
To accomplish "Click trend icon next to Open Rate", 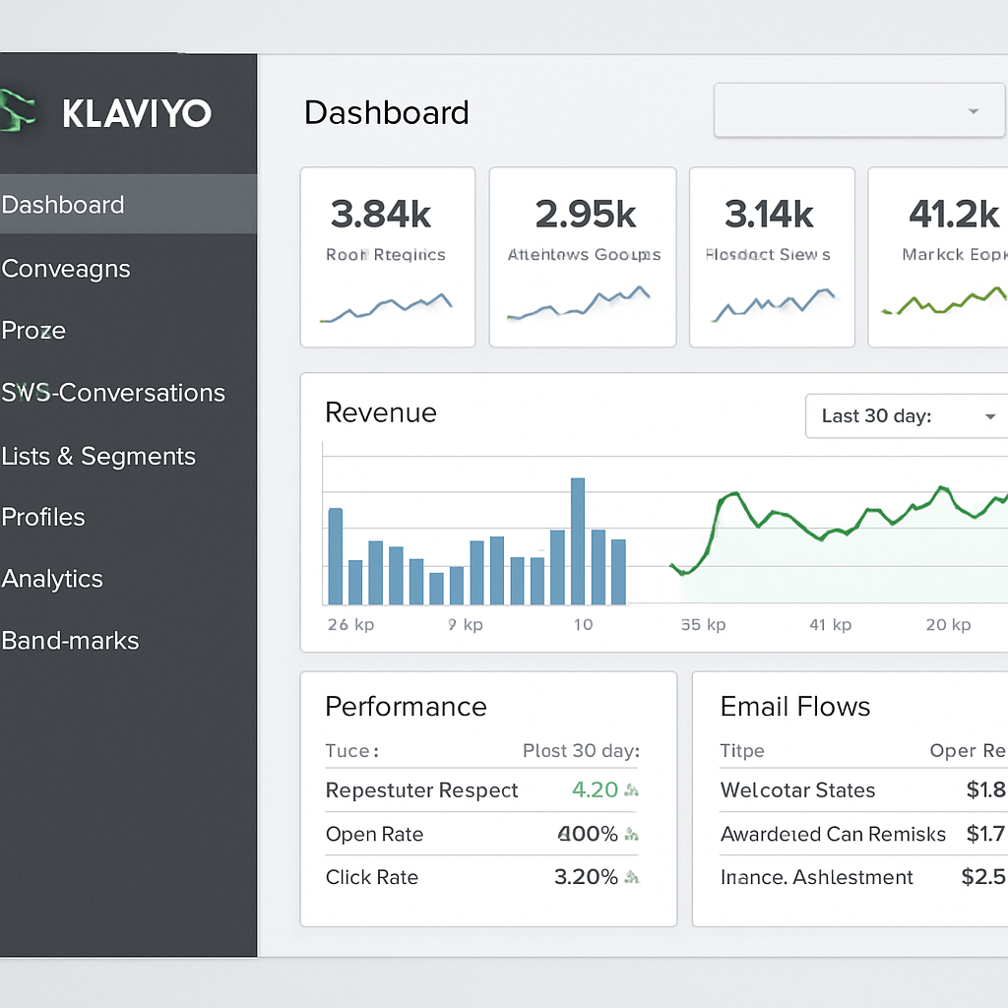I will click(x=632, y=835).
